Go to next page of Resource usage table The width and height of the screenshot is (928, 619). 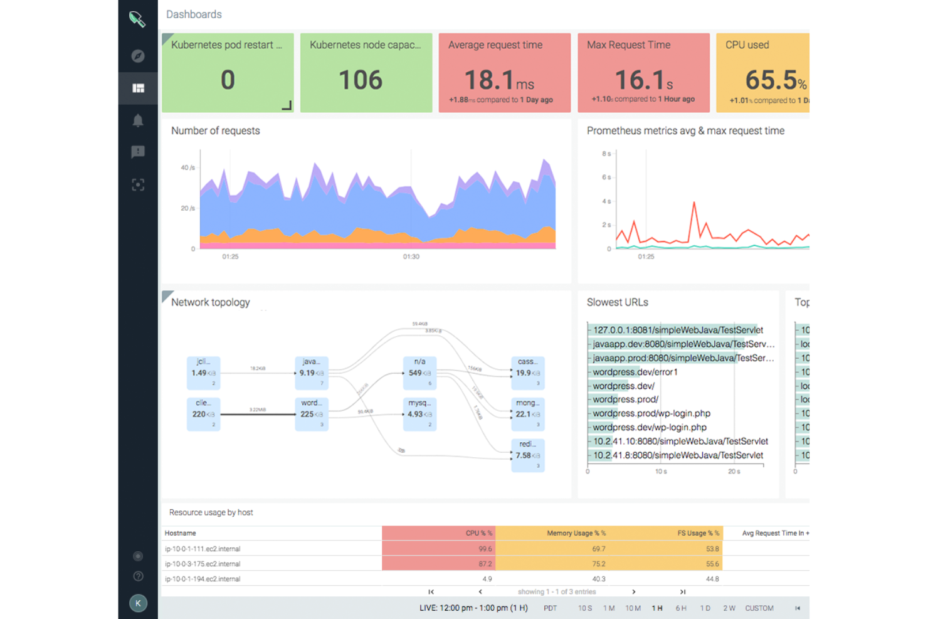pos(634,591)
